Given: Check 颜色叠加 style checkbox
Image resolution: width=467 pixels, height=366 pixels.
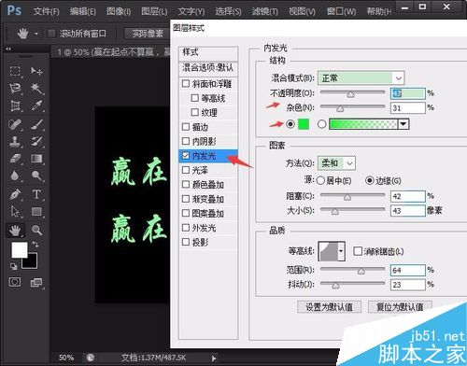Looking at the screenshot, I should click(186, 184).
